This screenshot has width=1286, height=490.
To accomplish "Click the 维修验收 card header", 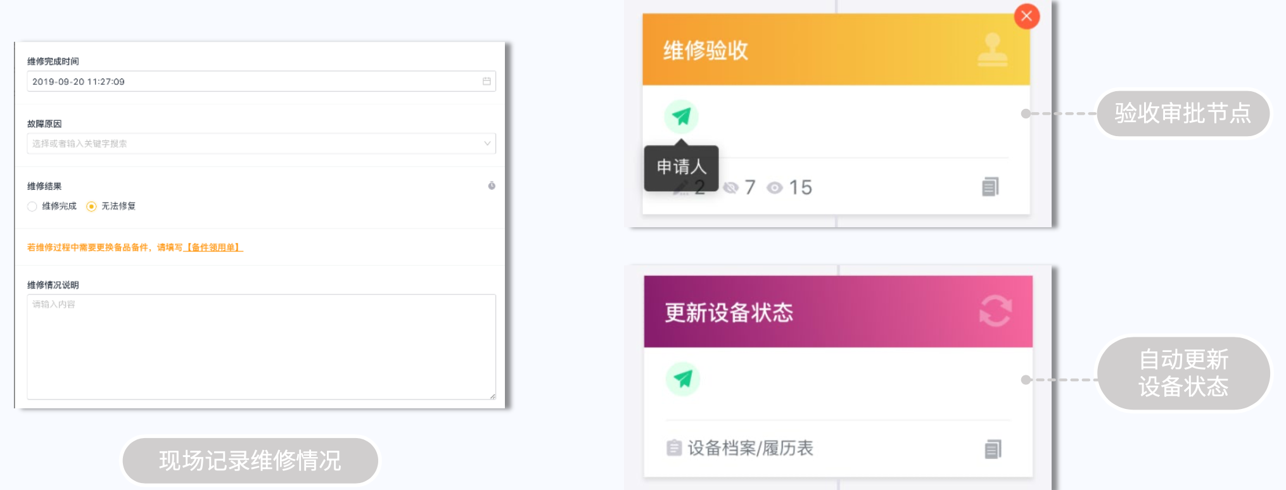I will pos(836,49).
